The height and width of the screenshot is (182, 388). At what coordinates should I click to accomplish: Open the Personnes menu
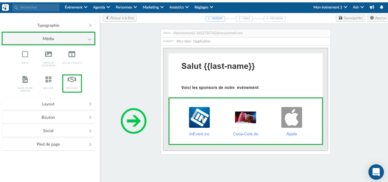click(x=126, y=7)
